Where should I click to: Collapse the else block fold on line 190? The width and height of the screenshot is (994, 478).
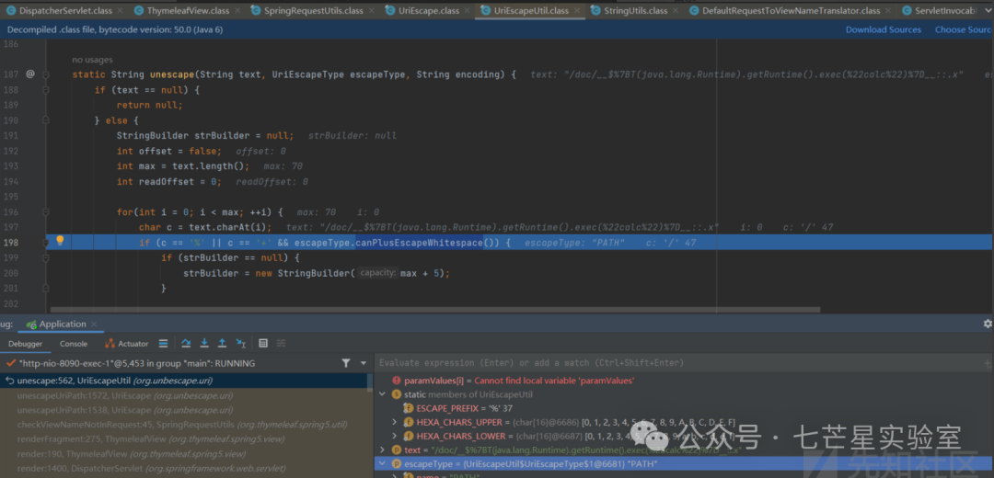click(46, 120)
